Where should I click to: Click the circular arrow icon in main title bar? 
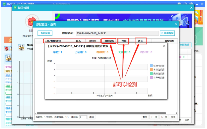185,4
